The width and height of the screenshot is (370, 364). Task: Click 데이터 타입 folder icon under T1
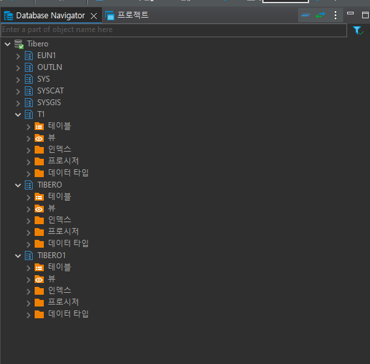click(39, 173)
